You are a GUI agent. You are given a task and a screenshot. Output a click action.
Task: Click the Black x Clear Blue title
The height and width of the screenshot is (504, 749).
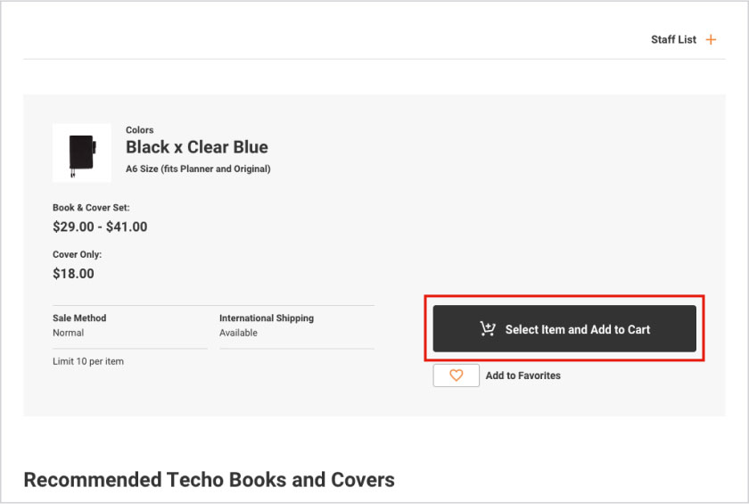(x=196, y=147)
